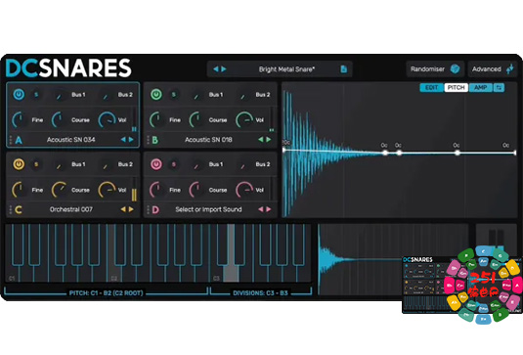Switch to the EDIT tab
This screenshot has height=355, width=523.
431,87
